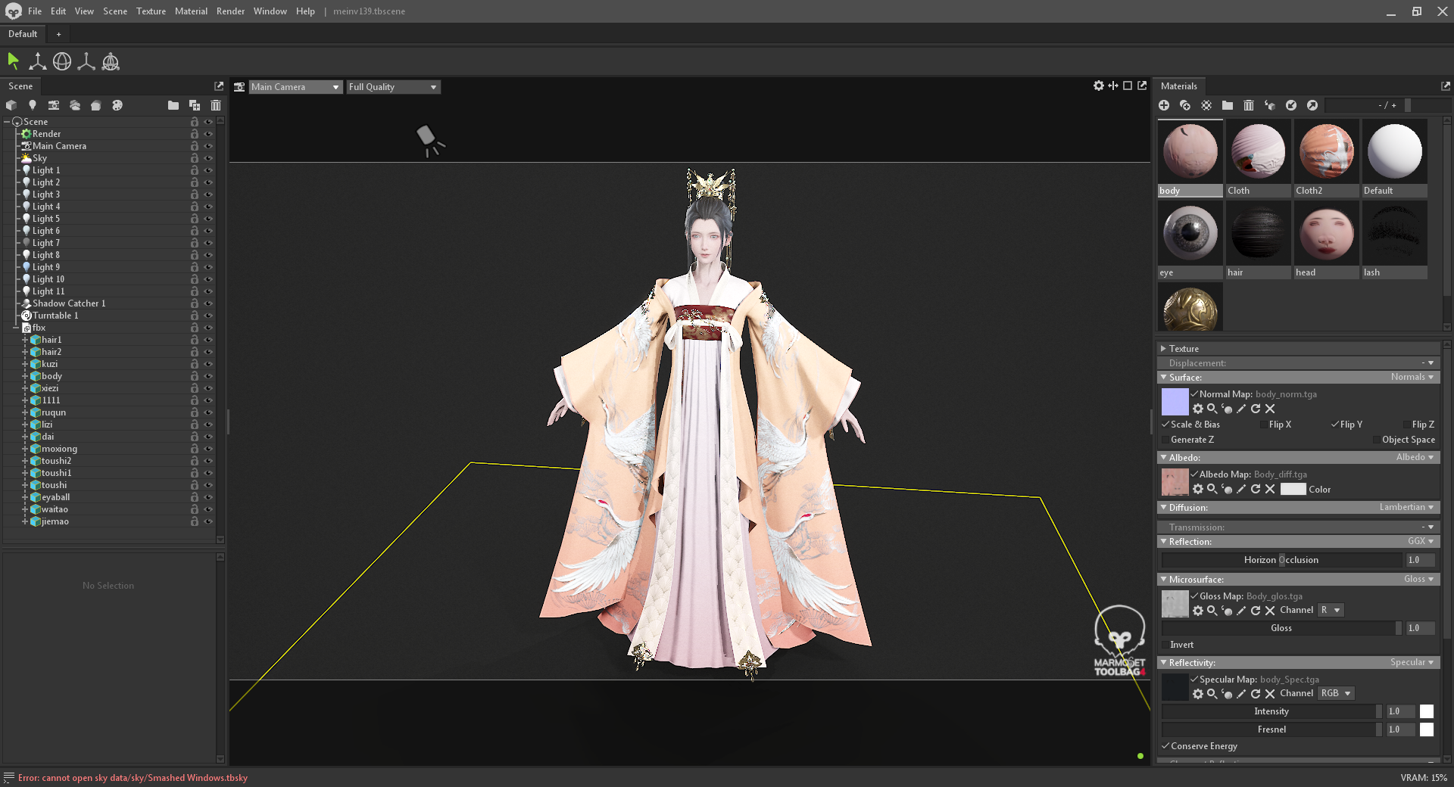Viewport: 1454px width, 787px height.
Task: Choose the Translate gizmo tool
Action: (x=37, y=61)
